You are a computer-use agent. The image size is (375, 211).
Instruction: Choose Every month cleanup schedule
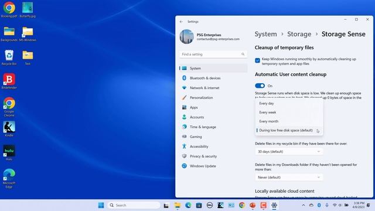[x=289, y=121]
